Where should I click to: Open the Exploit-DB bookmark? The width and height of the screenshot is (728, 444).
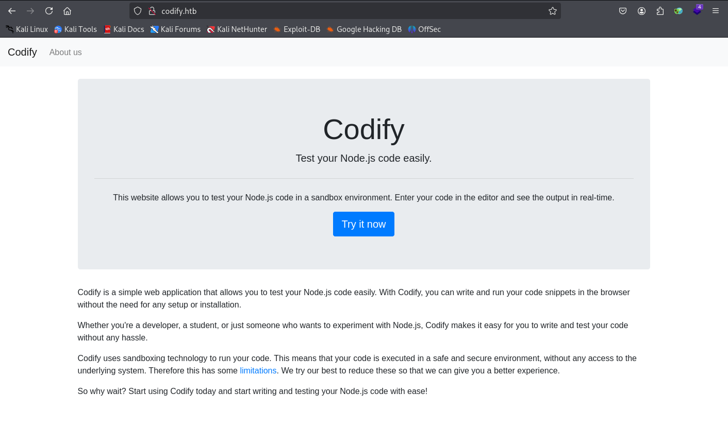coord(297,29)
